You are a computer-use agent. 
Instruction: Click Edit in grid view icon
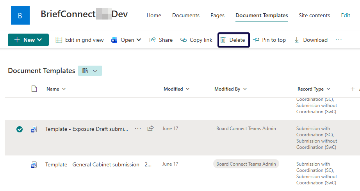[x=59, y=40]
